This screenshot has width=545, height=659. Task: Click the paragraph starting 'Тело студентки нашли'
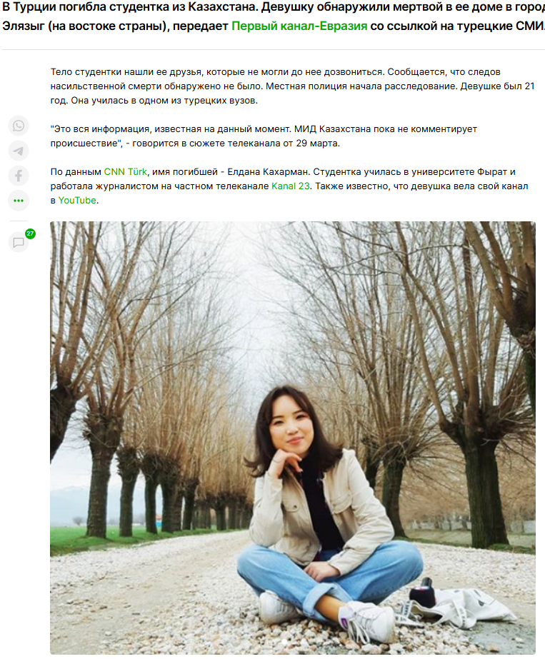click(x=292, y=86)
